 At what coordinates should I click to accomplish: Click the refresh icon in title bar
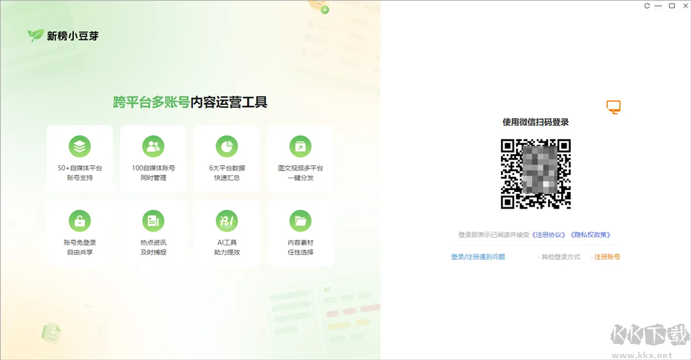coord(647,6)
